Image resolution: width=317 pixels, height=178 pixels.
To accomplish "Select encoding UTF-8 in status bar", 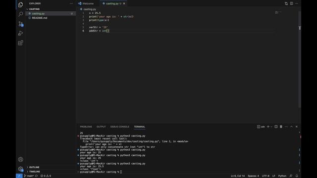I will pyautogui.click(x=265, y=176).
